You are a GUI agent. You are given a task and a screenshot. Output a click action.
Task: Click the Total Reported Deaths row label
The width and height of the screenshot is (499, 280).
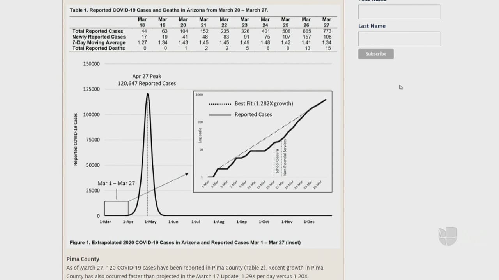coord(99,48)
